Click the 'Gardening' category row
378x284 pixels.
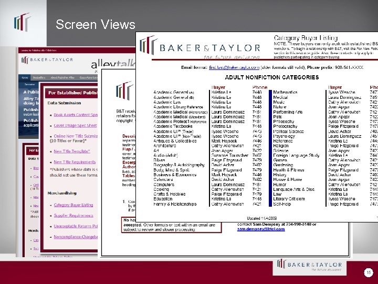point(283,165)
